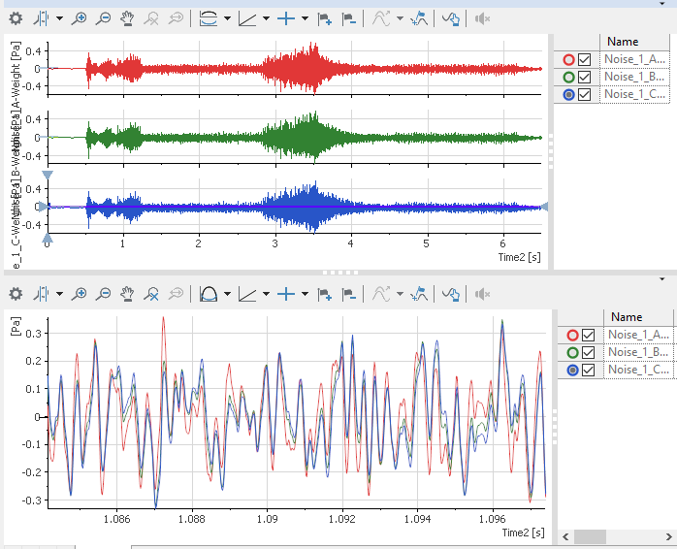Image resolution: width=677 pixels, height=549 pixels.
Task: Toggle Noise_1_C checkbox in top legend
Action: [585, 95]
